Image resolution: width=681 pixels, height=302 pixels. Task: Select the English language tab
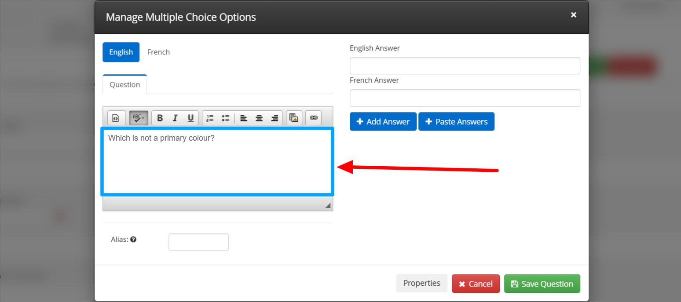tap(121, 52)
